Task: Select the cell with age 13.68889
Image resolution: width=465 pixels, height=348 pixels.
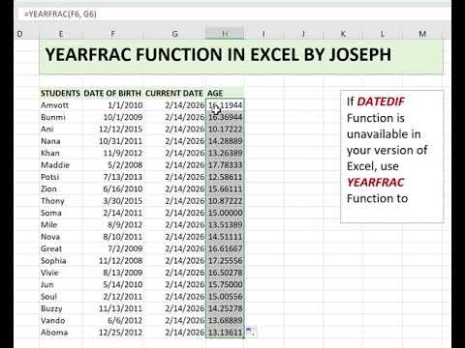Action: (x=225, y=320)
